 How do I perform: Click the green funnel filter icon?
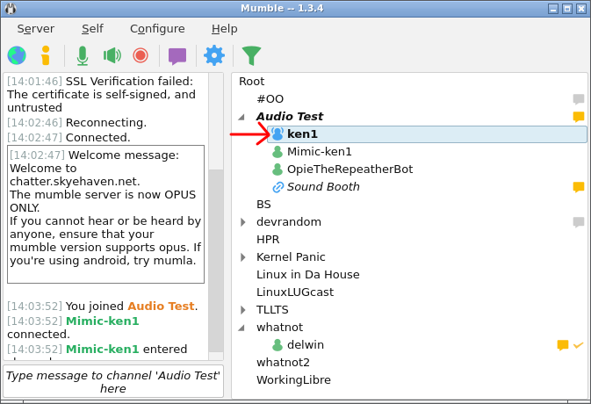pos(251,55)
